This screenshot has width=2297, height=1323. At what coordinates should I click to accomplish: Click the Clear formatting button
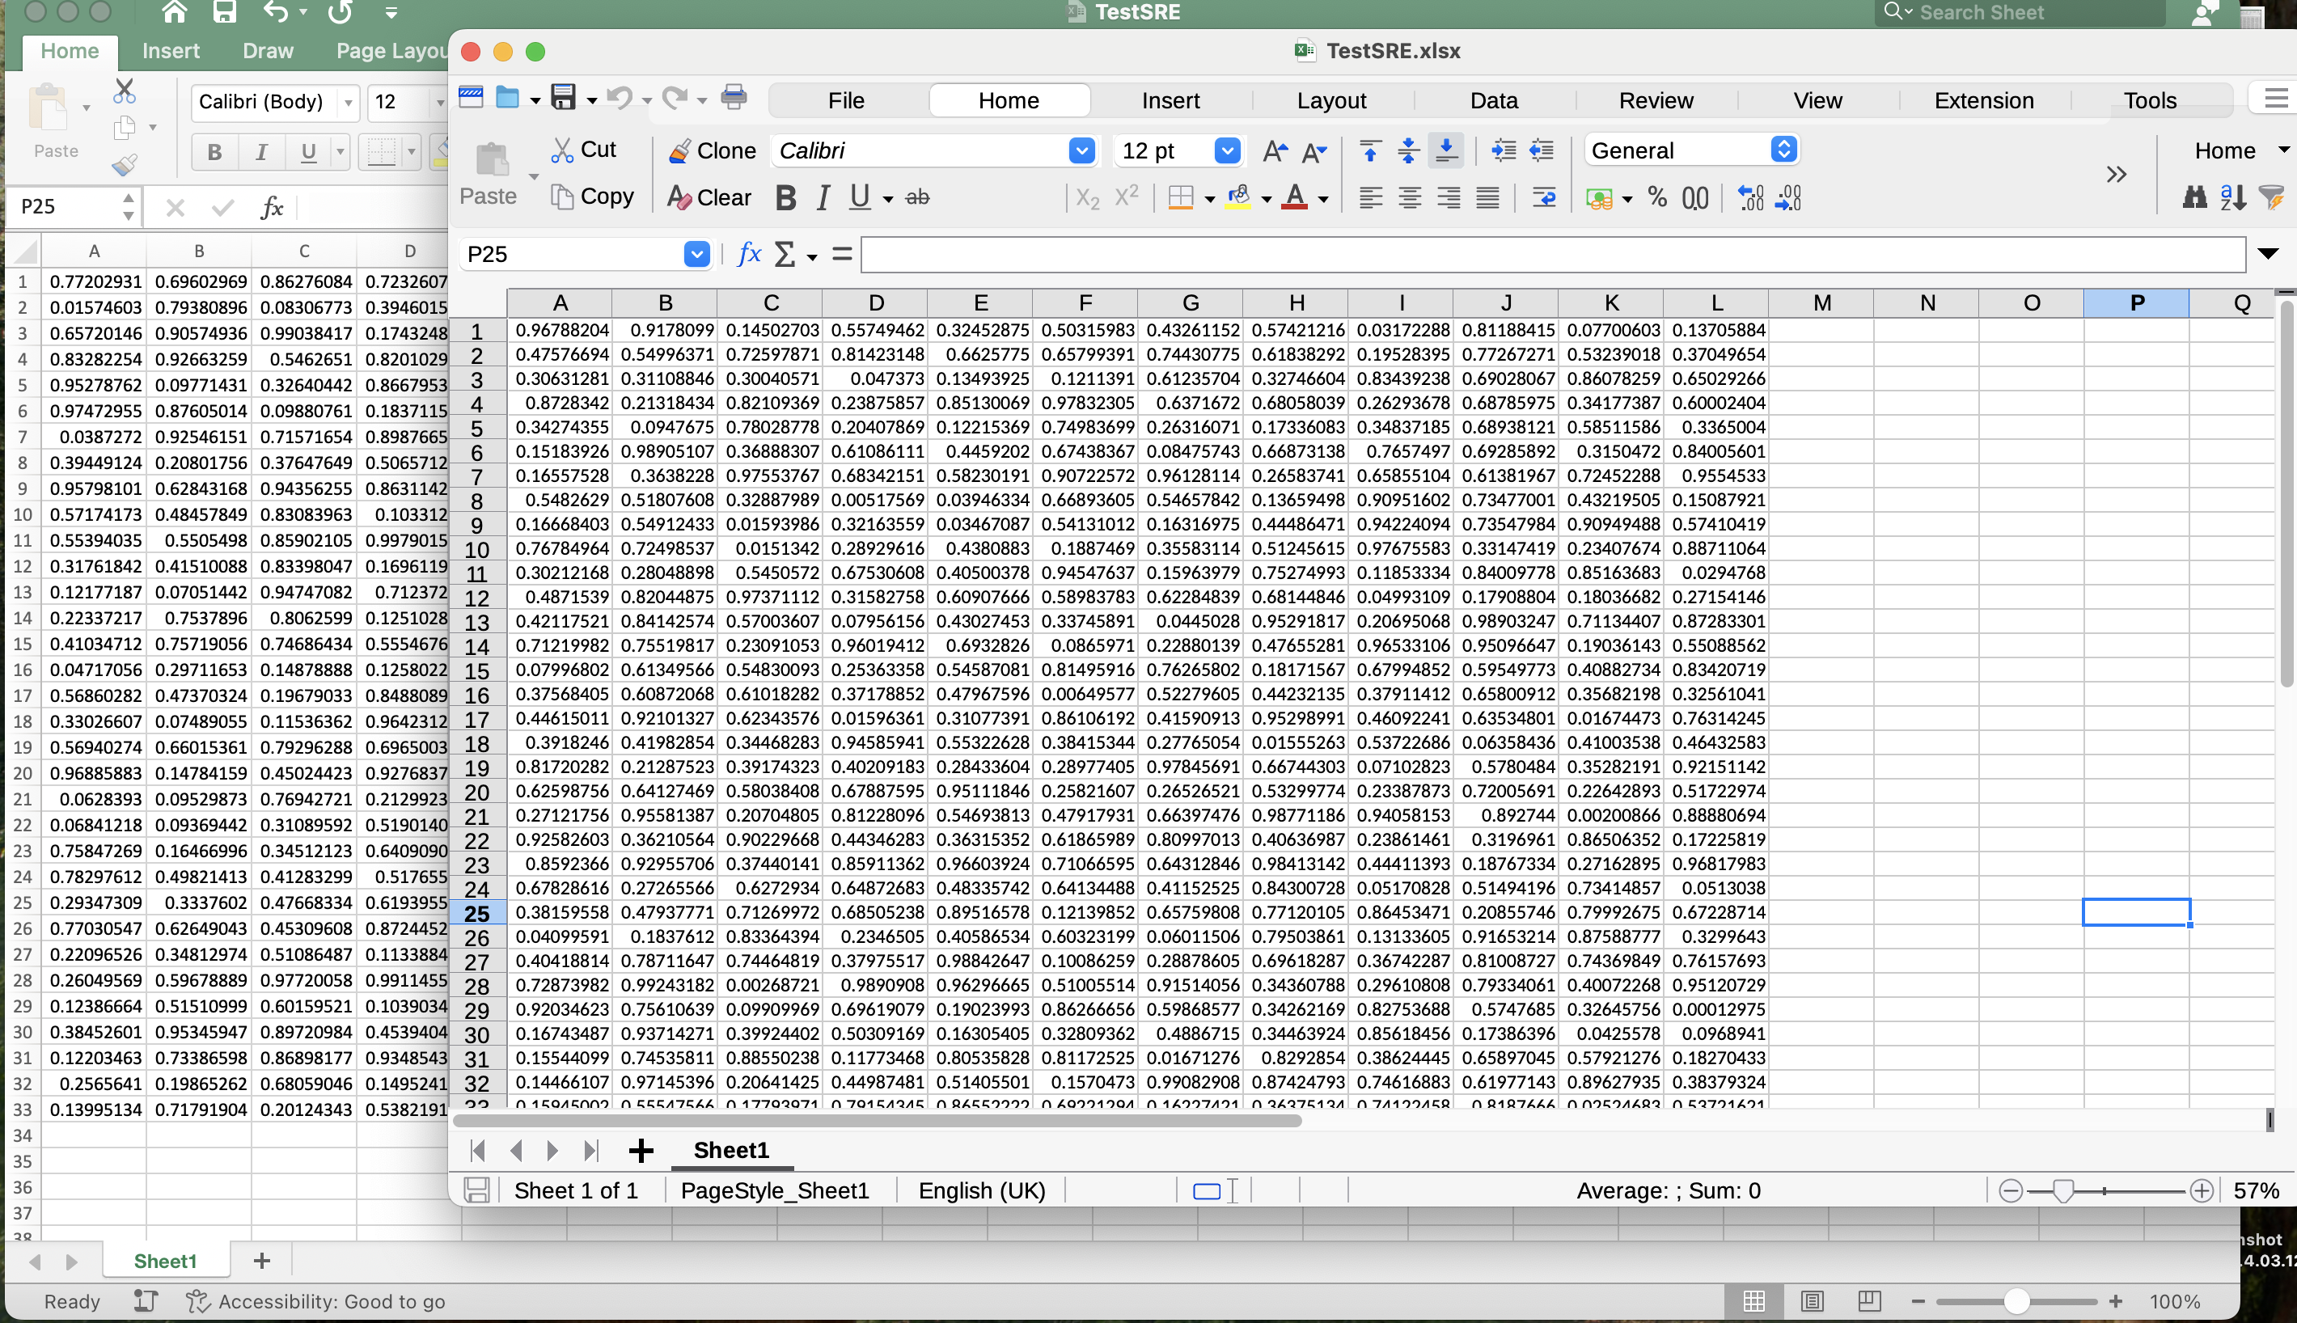click(x=709, y=197)
